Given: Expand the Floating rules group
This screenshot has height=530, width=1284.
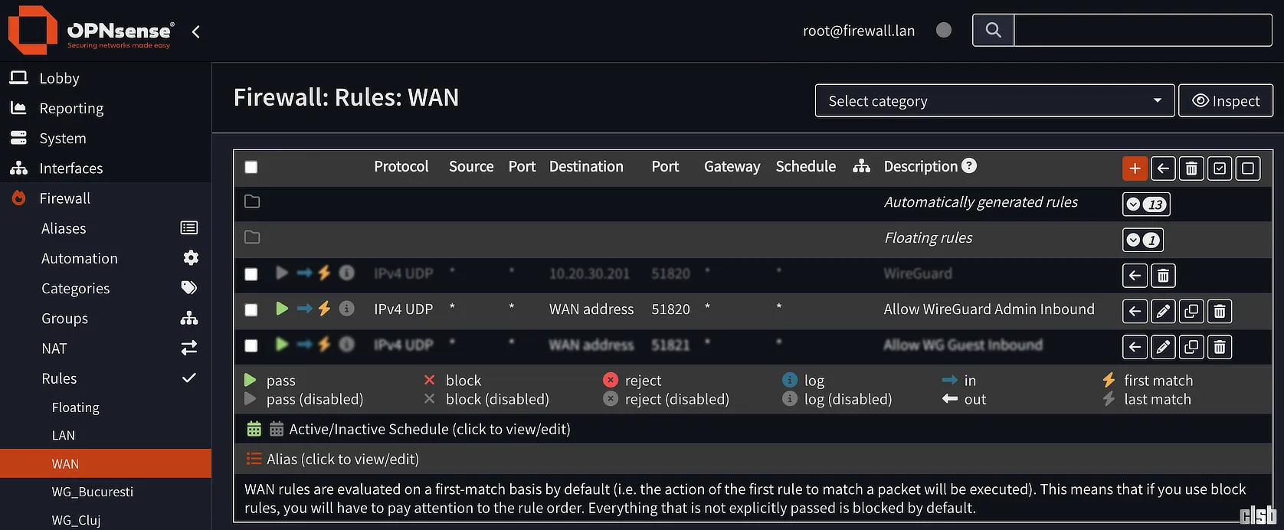Looking at the screenshot, I should click(1142, 240).
